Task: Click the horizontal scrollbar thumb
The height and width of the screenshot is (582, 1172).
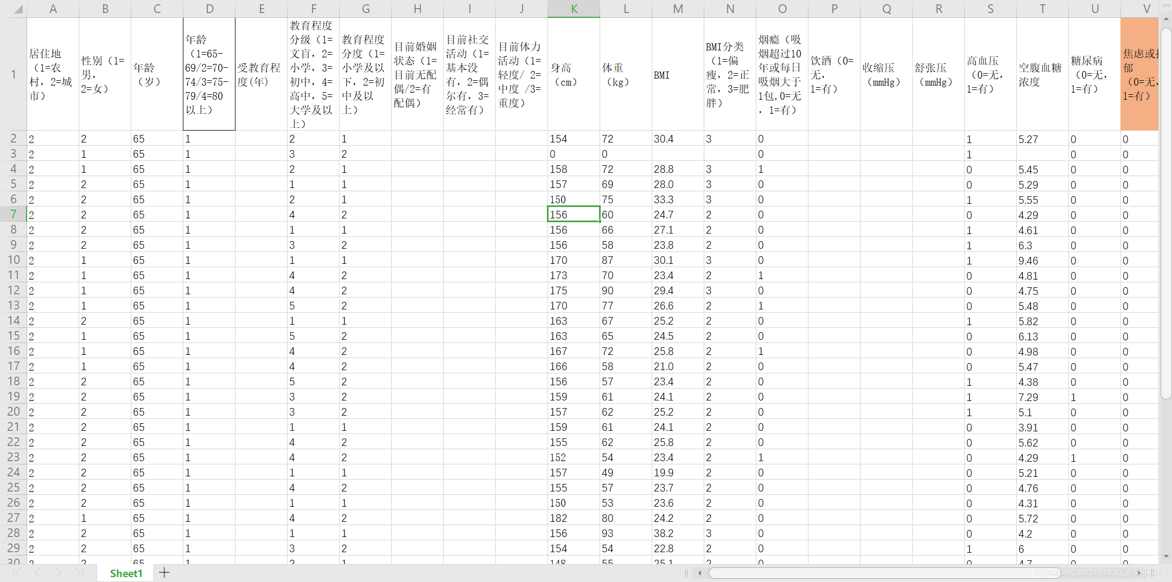Action: tap(884, 573)
